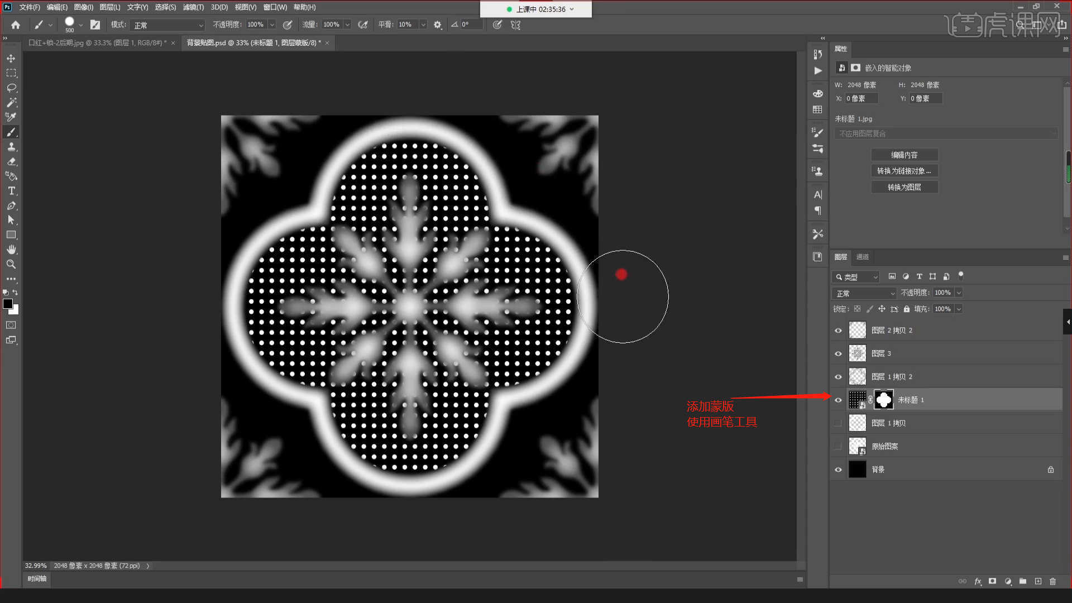The width and height of the screenshot is (1072, 603).
Task: Click the 转换为图层 button
Action: point(904,187)
